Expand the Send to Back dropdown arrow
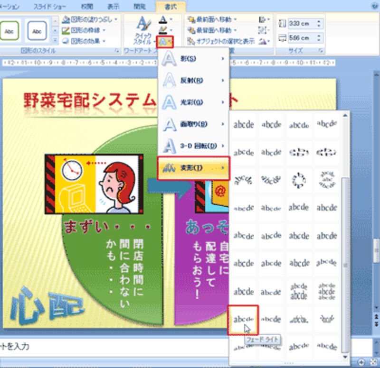The image size is (380, 368). [x=235, y=30]
